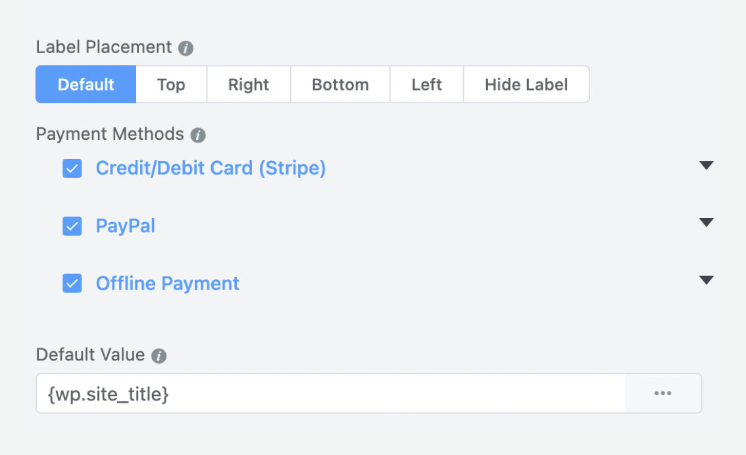746x455 pixels.
Task: Set label placement to Bottom
Action: 340,85
